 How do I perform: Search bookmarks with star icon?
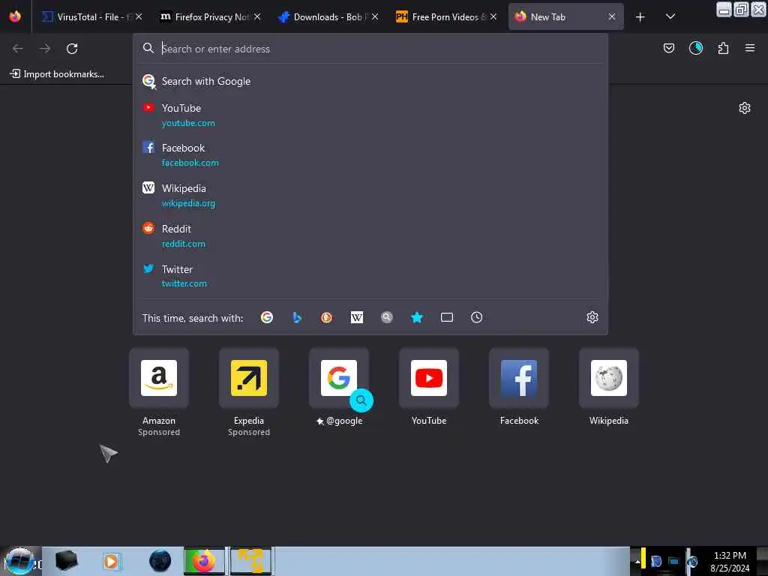pos(417,317)
